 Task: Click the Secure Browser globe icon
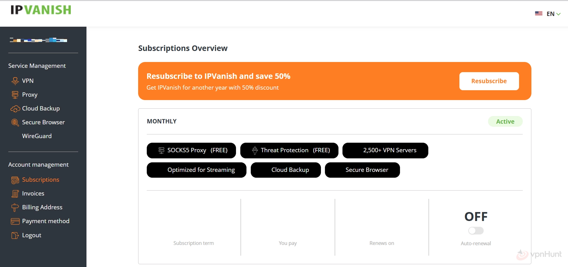[x=15, y=122]
